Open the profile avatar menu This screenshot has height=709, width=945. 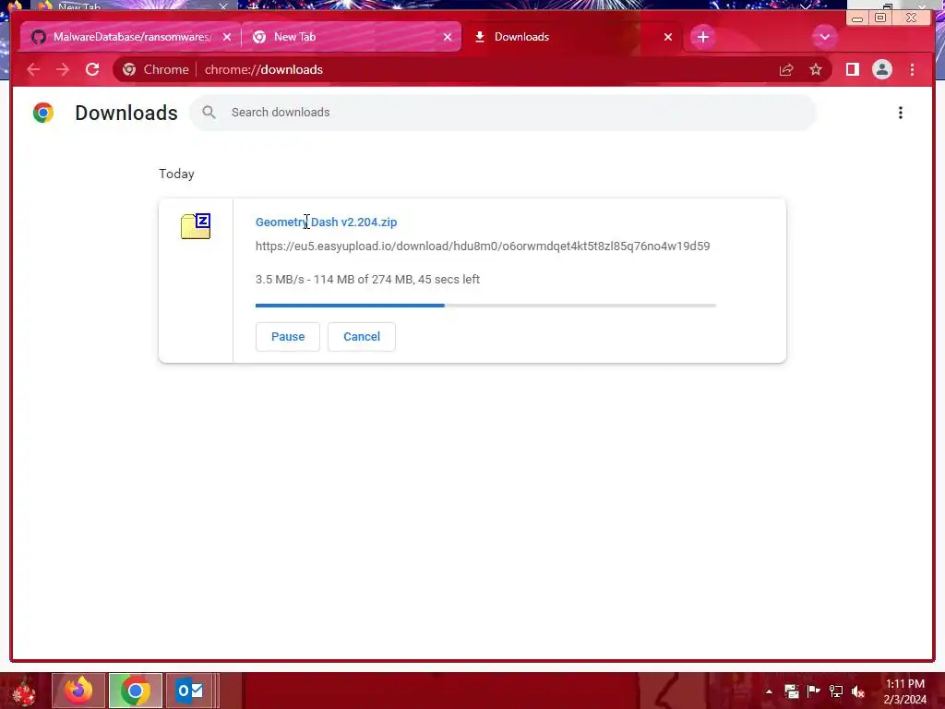tap(881, 69)
